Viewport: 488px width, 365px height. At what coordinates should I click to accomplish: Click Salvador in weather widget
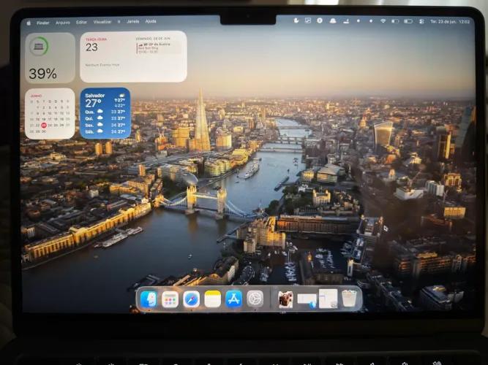pyautogui.click(x=95, y=96)
